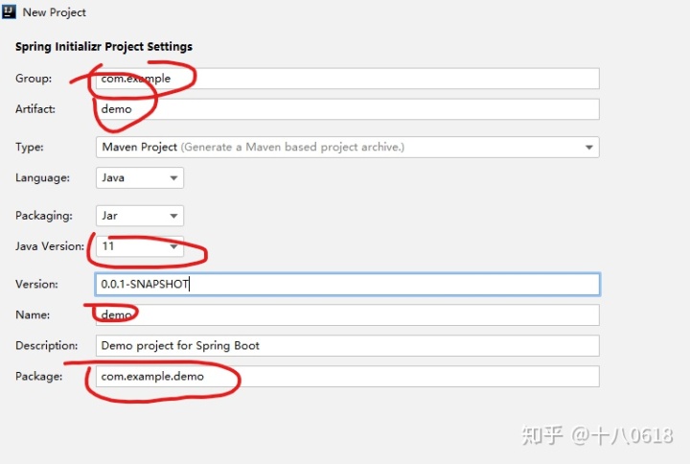This screenshot has width=690, height=464.
Task: Click the "Group:" label text
Action: [34, 79]
